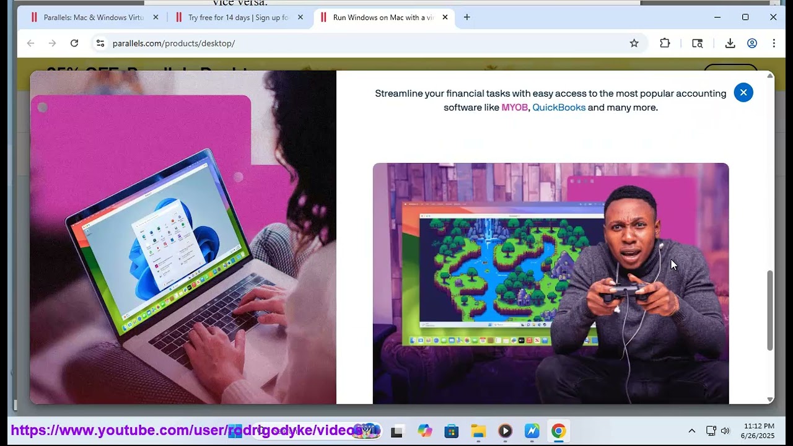Viewport: 793px width, 446px height.
Task: Open the tab search icon
Action: coord(698,43)
